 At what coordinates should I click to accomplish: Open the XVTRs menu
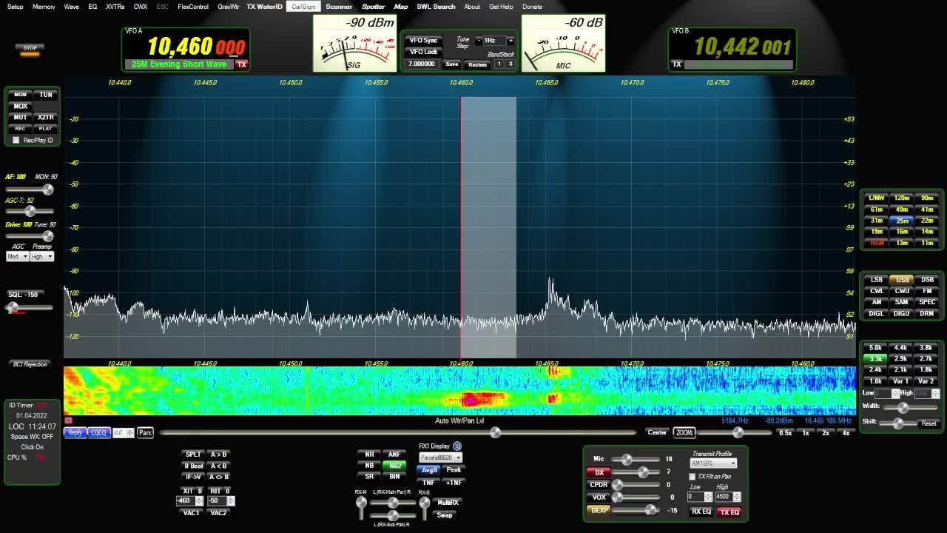pos(115,7)
